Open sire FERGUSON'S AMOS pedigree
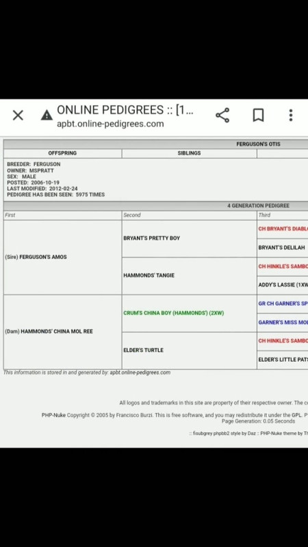The width and height of the screenshot is (308, 547). (x=43, y=257)
